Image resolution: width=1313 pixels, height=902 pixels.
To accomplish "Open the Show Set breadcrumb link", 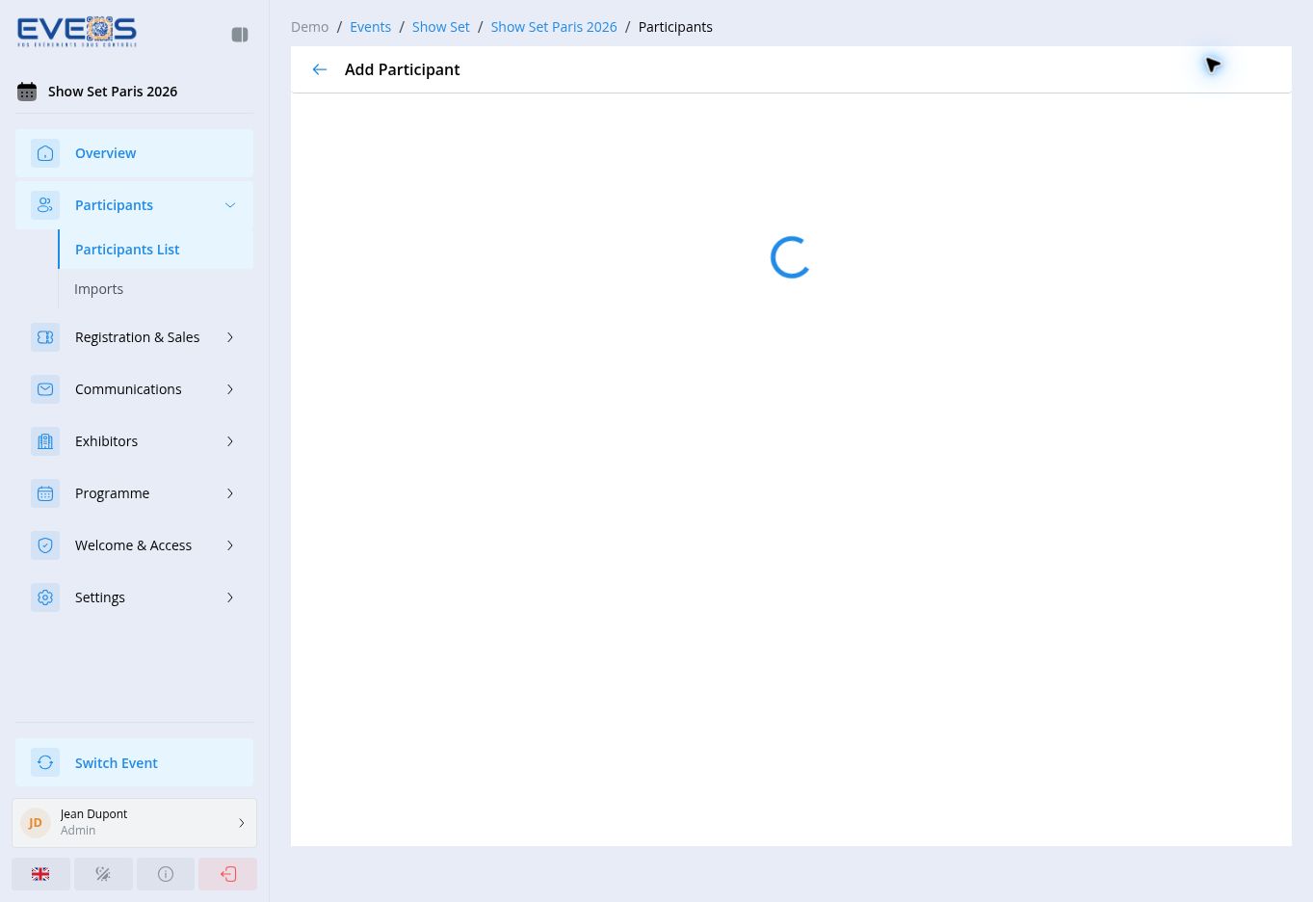I will pos(441,27).
